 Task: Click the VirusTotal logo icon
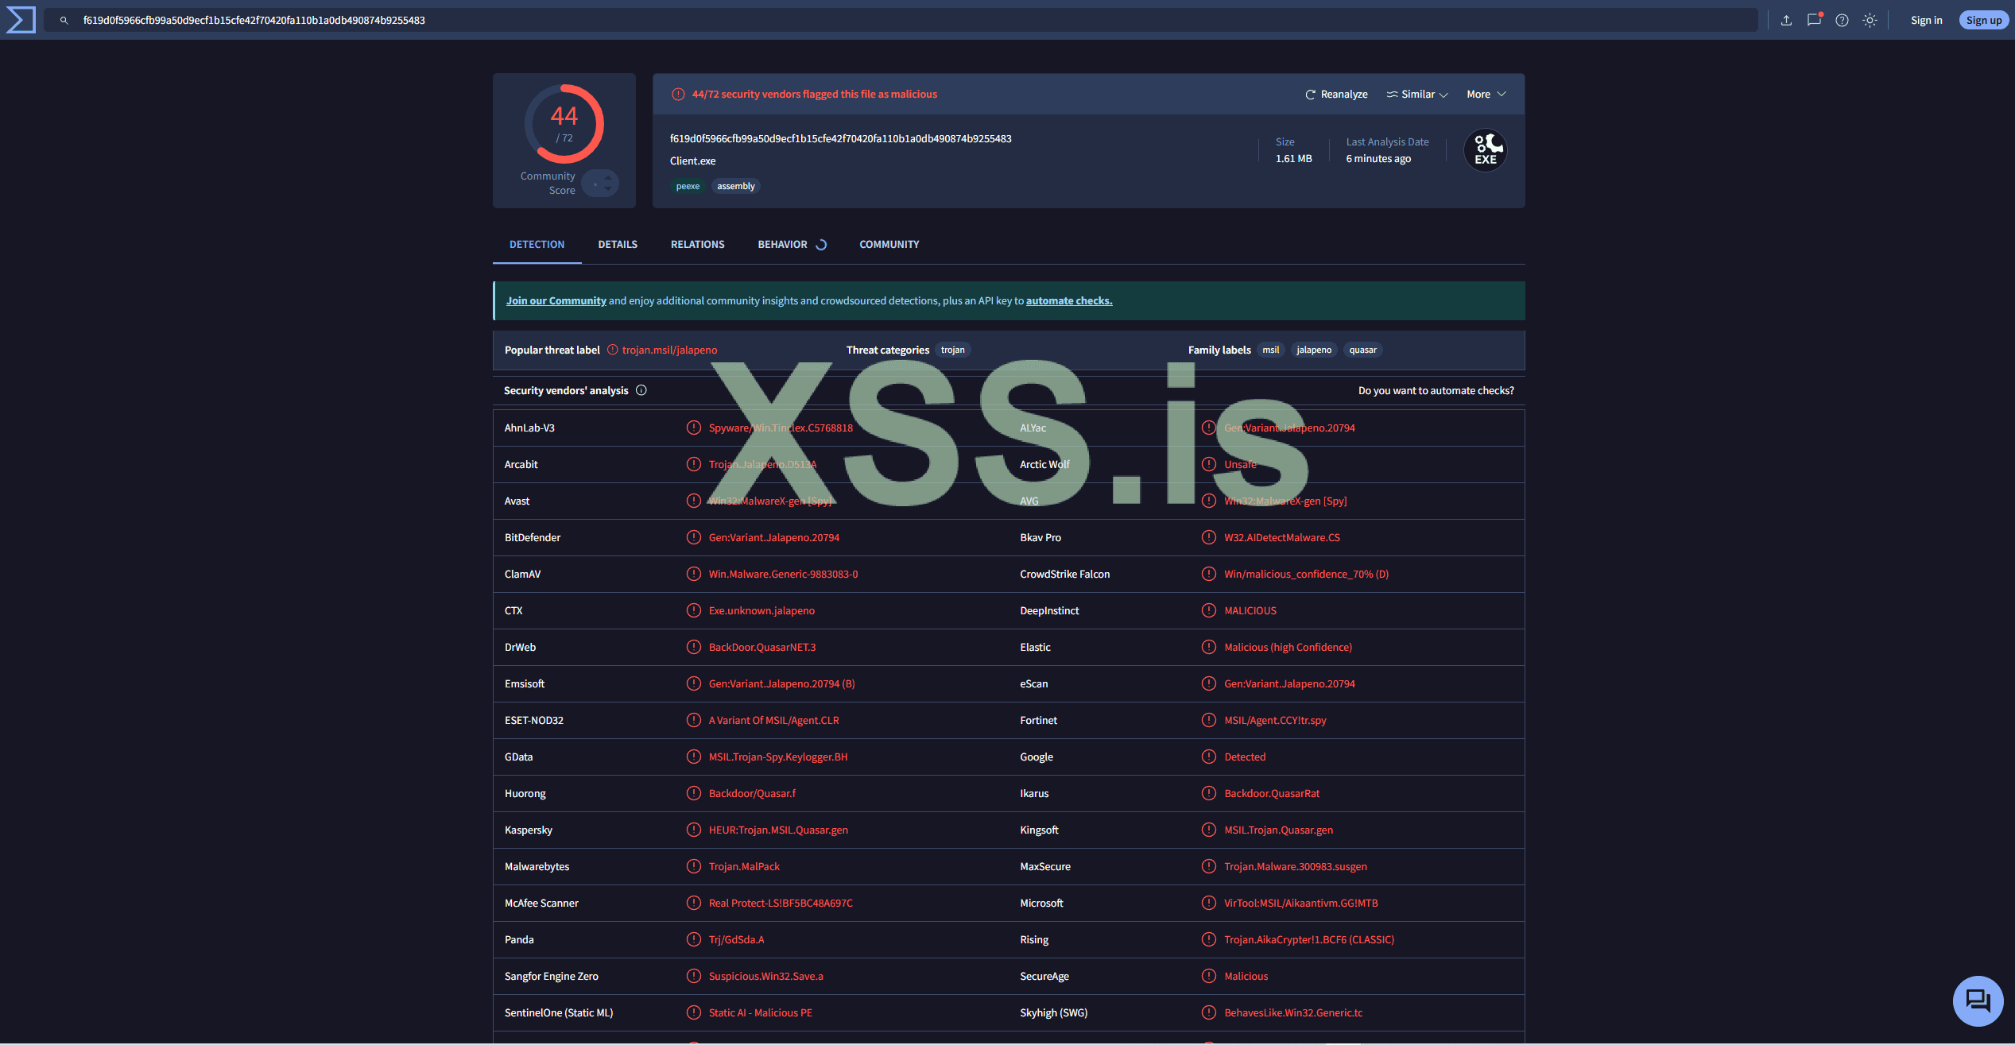point(21,20)
